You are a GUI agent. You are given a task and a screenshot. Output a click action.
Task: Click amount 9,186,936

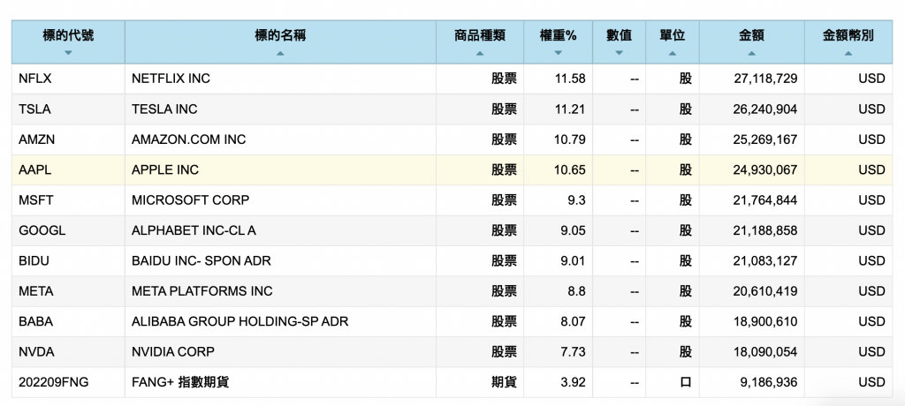pos(769,382)
